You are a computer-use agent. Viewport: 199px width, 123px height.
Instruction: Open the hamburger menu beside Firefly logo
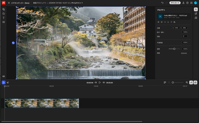(x=9, y=3)
